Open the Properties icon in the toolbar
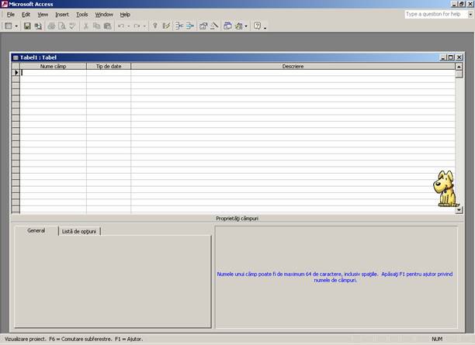This screenshot has height=345, width=475. (203, 26)
